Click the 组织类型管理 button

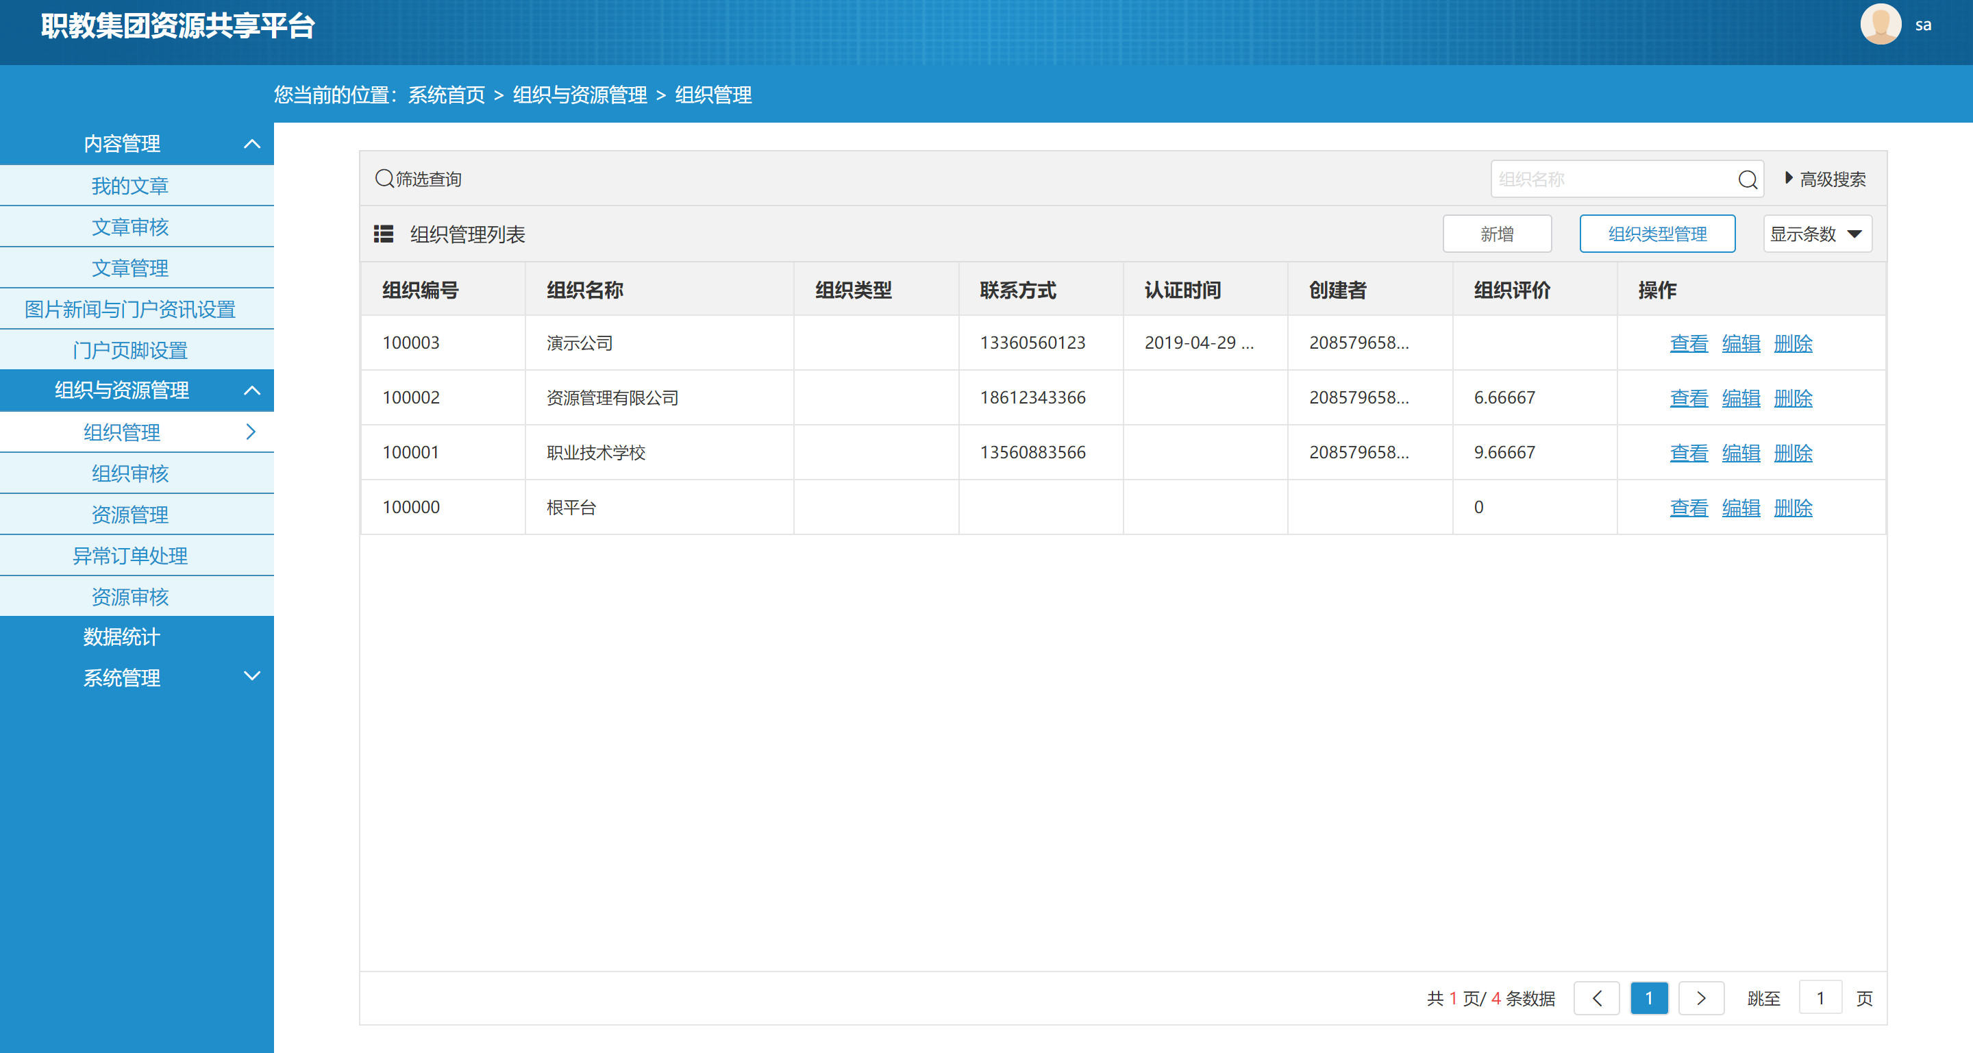pyautogui.click(x=1656, y=234)
